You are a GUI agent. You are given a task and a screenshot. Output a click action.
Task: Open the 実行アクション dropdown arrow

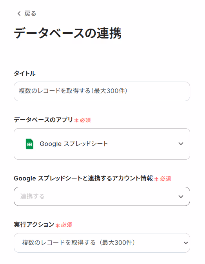pyautogui.click(x=186, y=243)
